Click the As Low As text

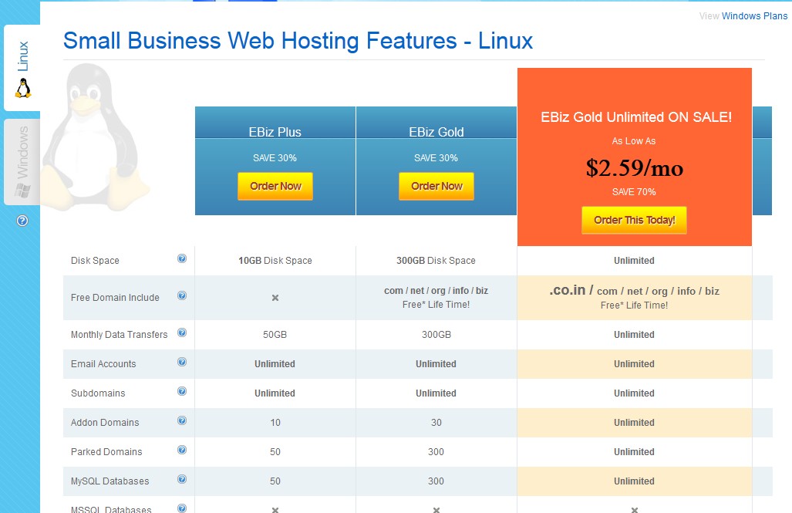(634, 141)
